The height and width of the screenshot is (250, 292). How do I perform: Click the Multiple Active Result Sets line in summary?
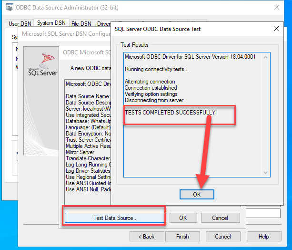click(x=88, y=146)
